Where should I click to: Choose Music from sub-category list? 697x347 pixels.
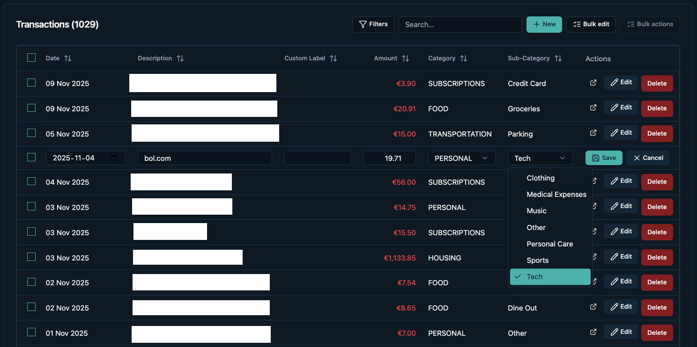click(x=550, y=211)
